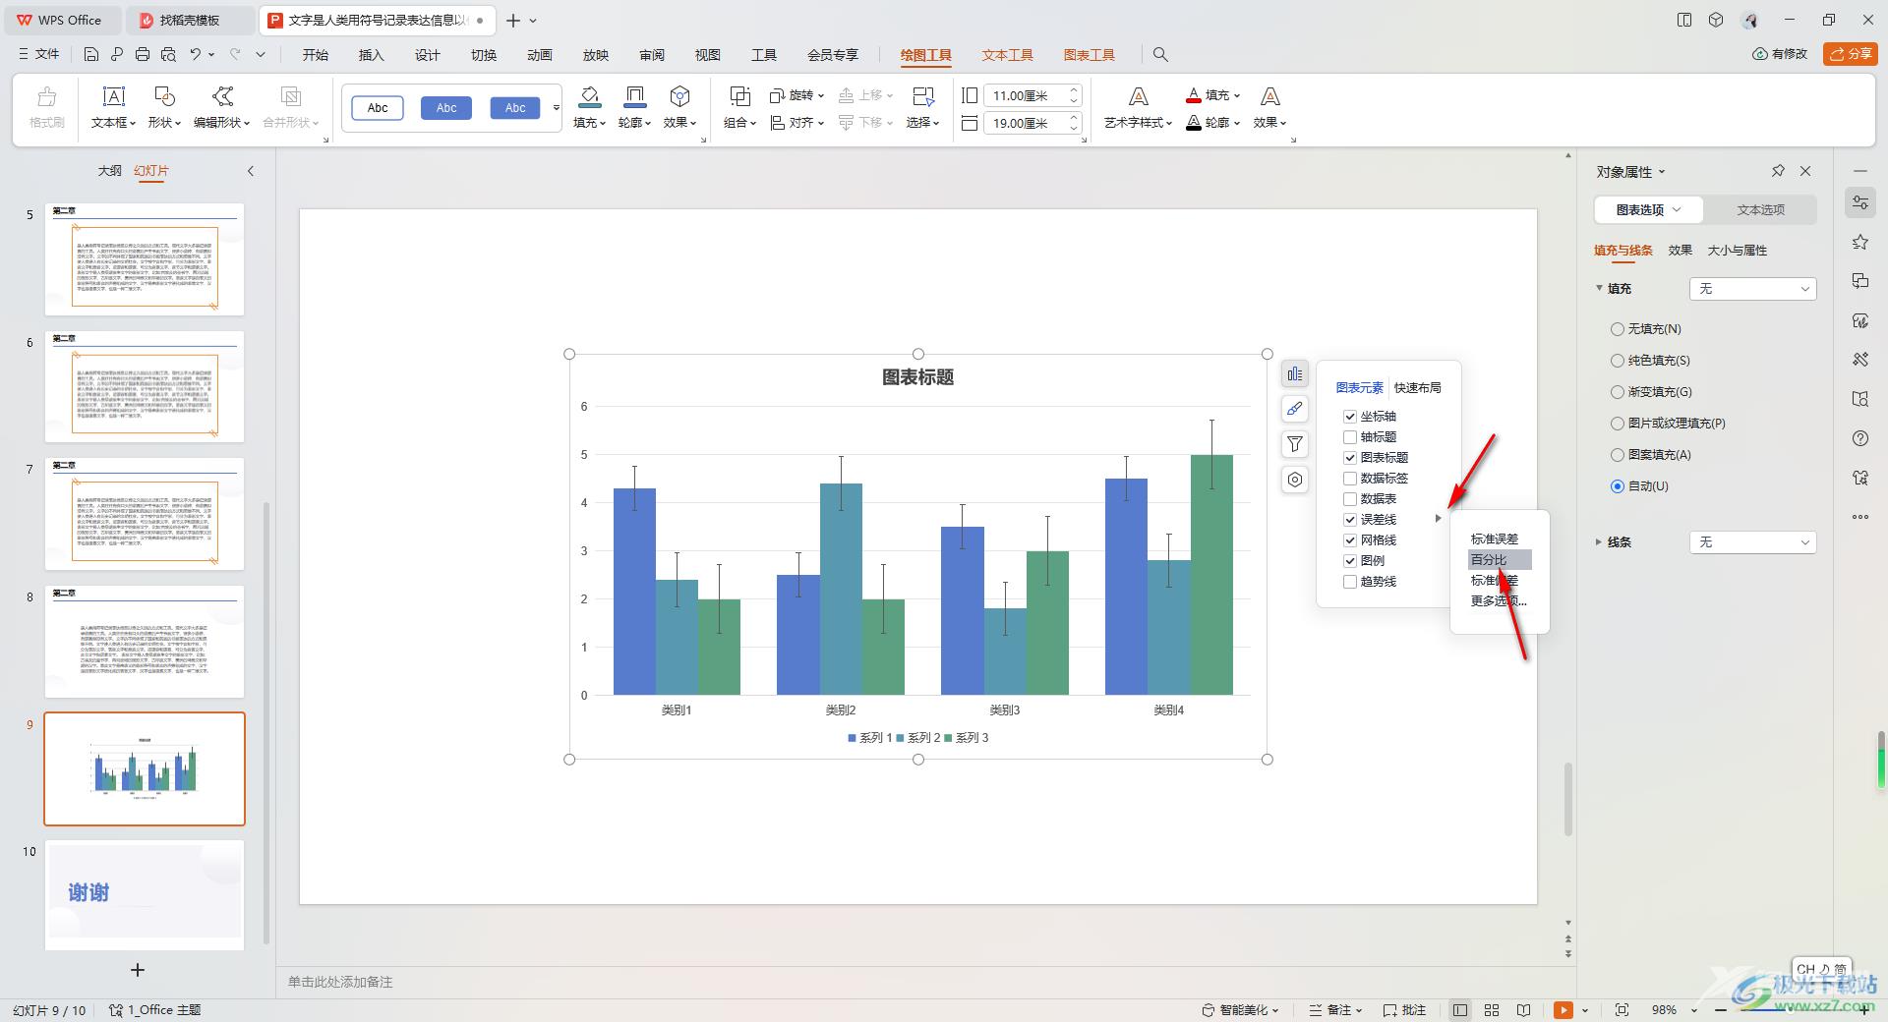The image size is (1888, 1022).
Task: Click the fit-to-window zoom icon
Action: 1622,1010
